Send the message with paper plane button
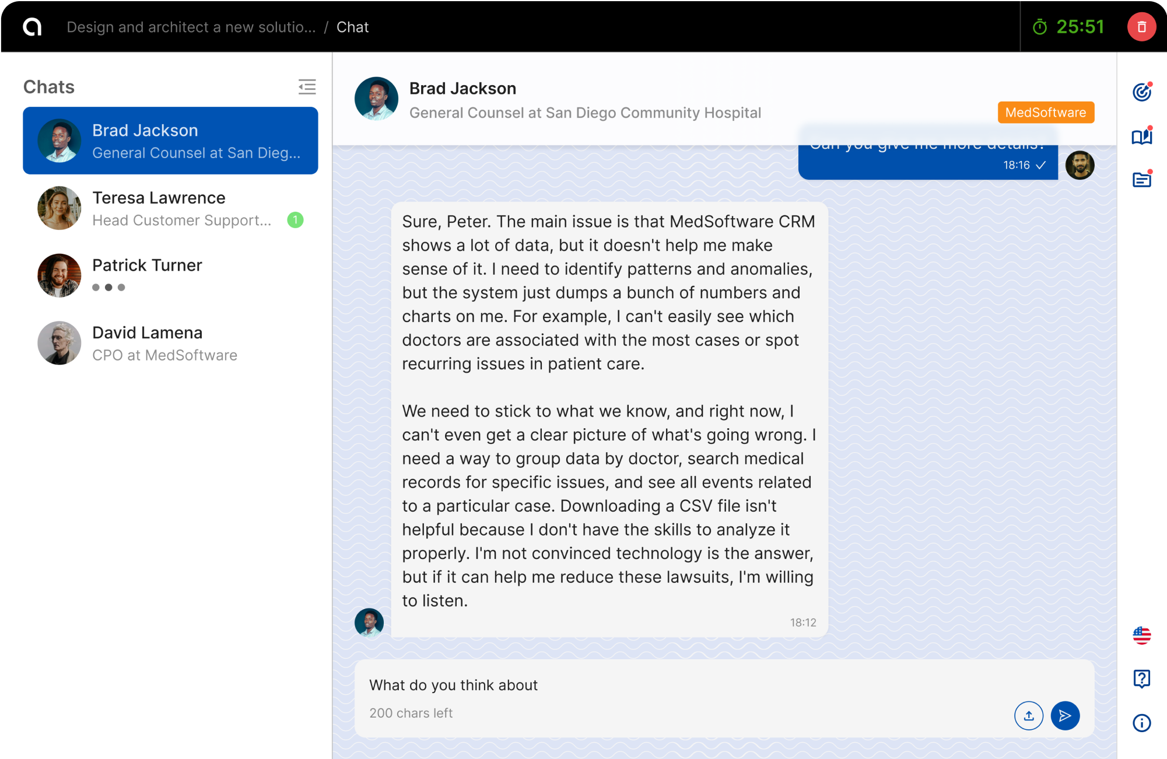Image resolution: width=1167 pixels, height=759 pixels. (1065, 716)
